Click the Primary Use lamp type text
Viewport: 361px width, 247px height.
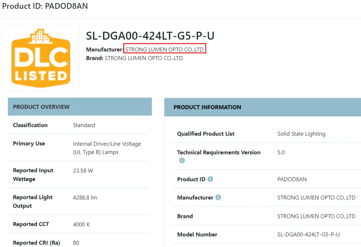107,148
